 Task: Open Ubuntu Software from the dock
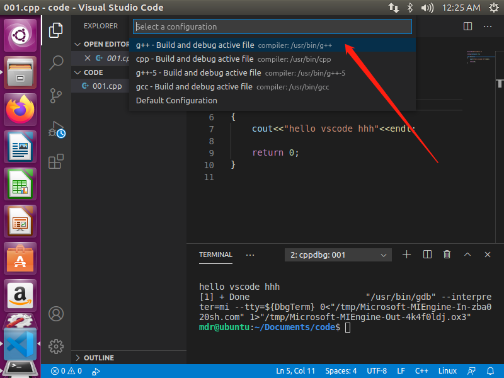20,259
